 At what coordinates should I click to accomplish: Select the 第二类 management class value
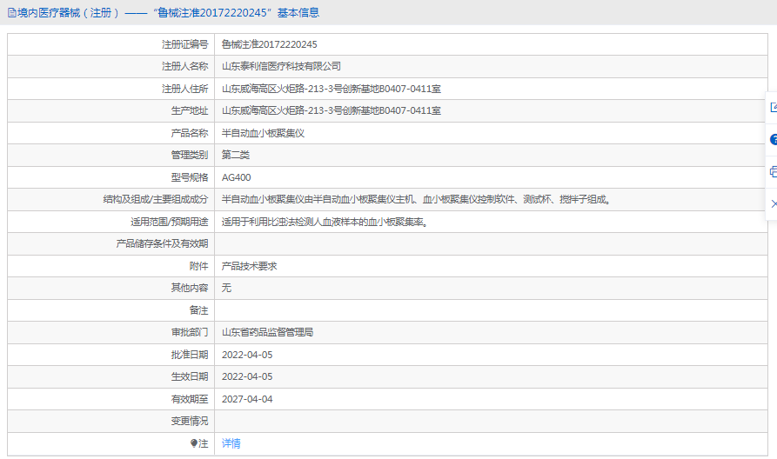(x=236, y=155)
